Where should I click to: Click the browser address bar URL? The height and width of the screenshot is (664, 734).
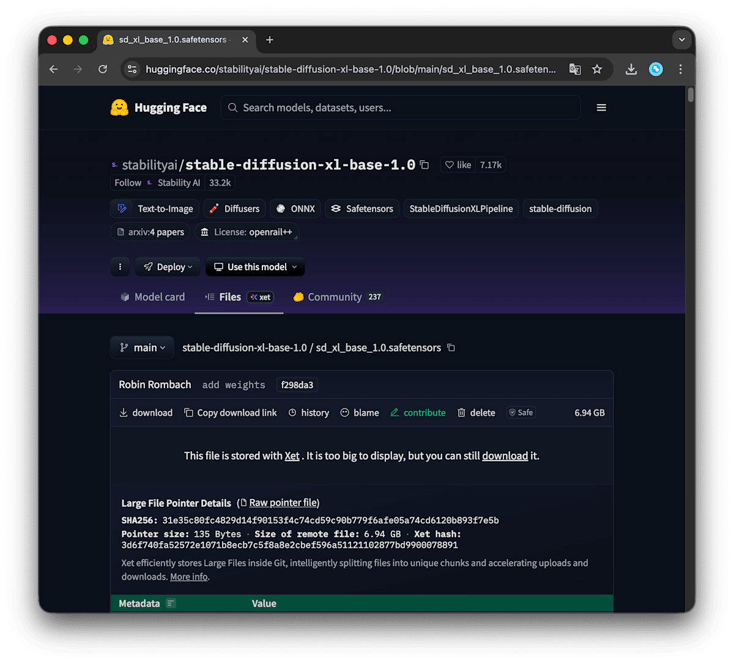pyautogui.click(x=350, y=69)
